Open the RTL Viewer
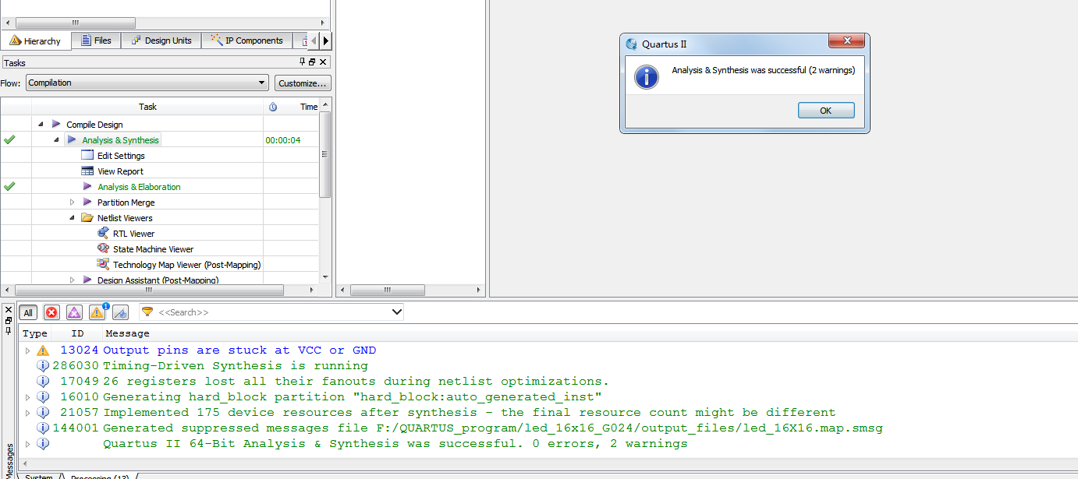This screenshot has width=1078, height=479. click(133, 234)
